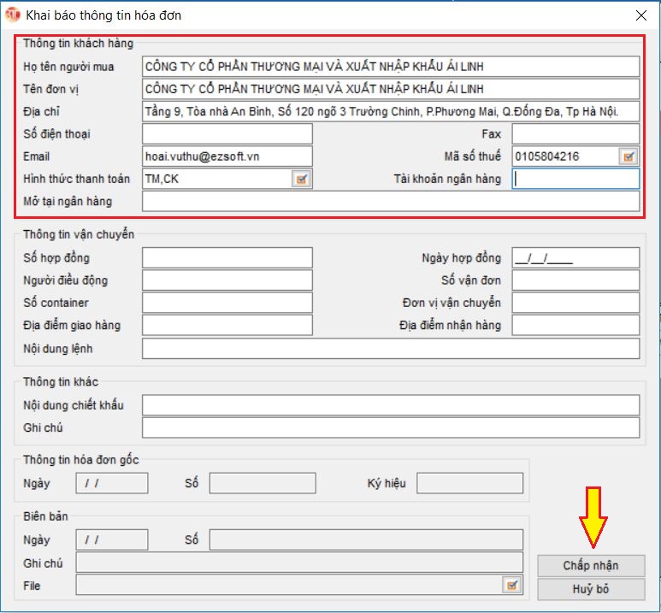Viewport: 661px width, 613px height.
Task: Click the Thông tin hóa đơn gốc group label
Action: click(x=81, y=460)
